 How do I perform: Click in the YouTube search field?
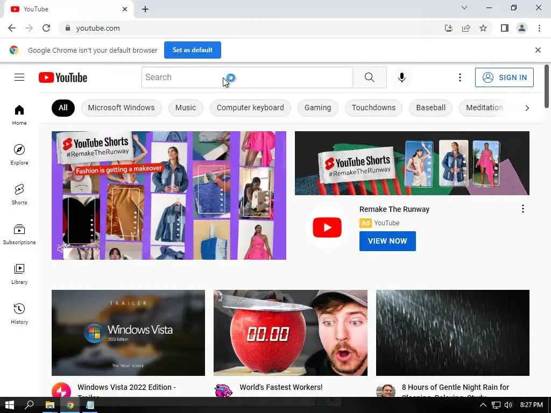click(247, 77)
